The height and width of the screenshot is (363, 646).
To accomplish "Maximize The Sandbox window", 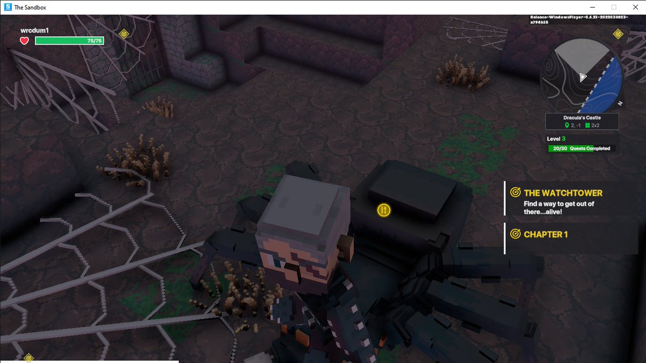I will 614,8.
